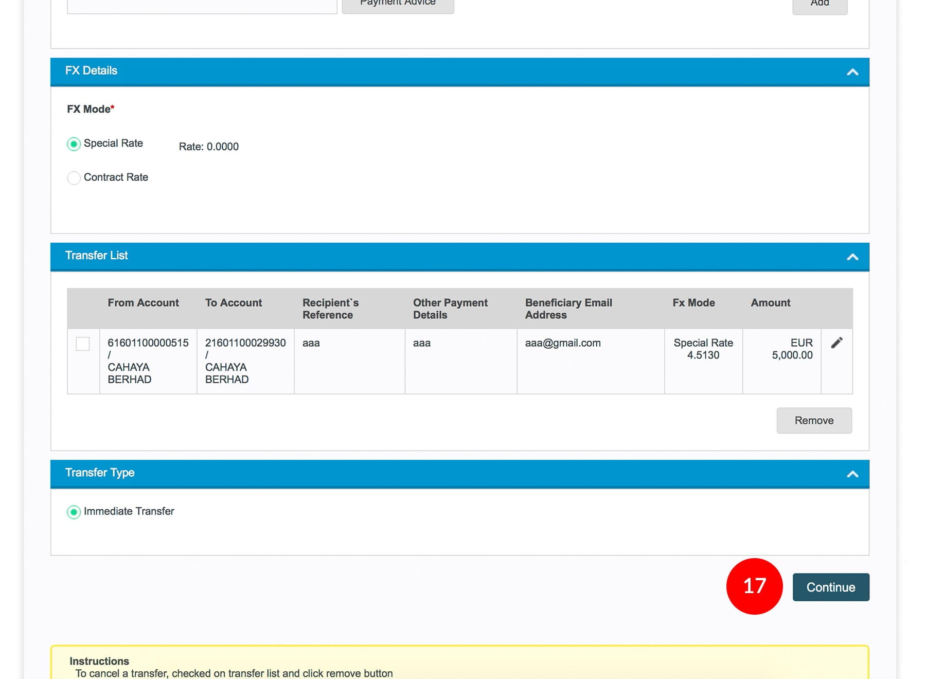Screen dimensions: 926x679
Task: Click the aaa@gmail.com beneficiary email cell
Action: [x=563, y=343]
